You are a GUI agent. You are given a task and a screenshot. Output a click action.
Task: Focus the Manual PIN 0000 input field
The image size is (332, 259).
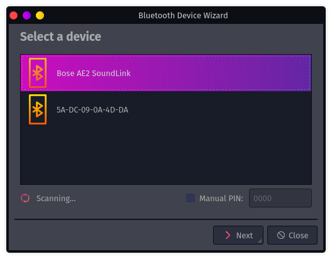point(280,198)
